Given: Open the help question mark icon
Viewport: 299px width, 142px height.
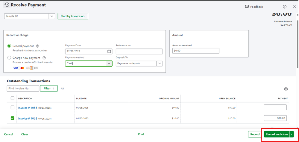Looking at the screenshot, I should [285, 7].
